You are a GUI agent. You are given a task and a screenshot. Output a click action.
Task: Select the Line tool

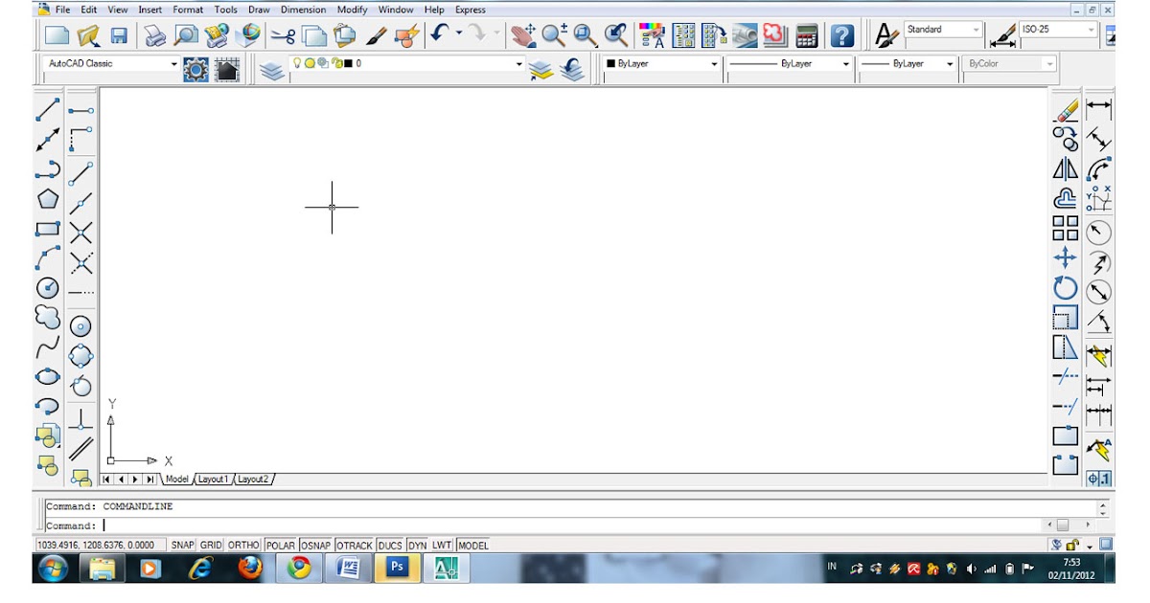[x=48, y=110]
